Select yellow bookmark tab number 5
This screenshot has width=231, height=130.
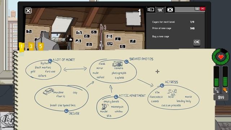40,46
